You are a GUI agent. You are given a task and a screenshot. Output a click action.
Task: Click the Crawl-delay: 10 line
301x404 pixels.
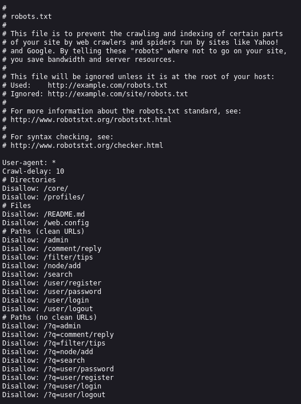[x=33, y=171]
